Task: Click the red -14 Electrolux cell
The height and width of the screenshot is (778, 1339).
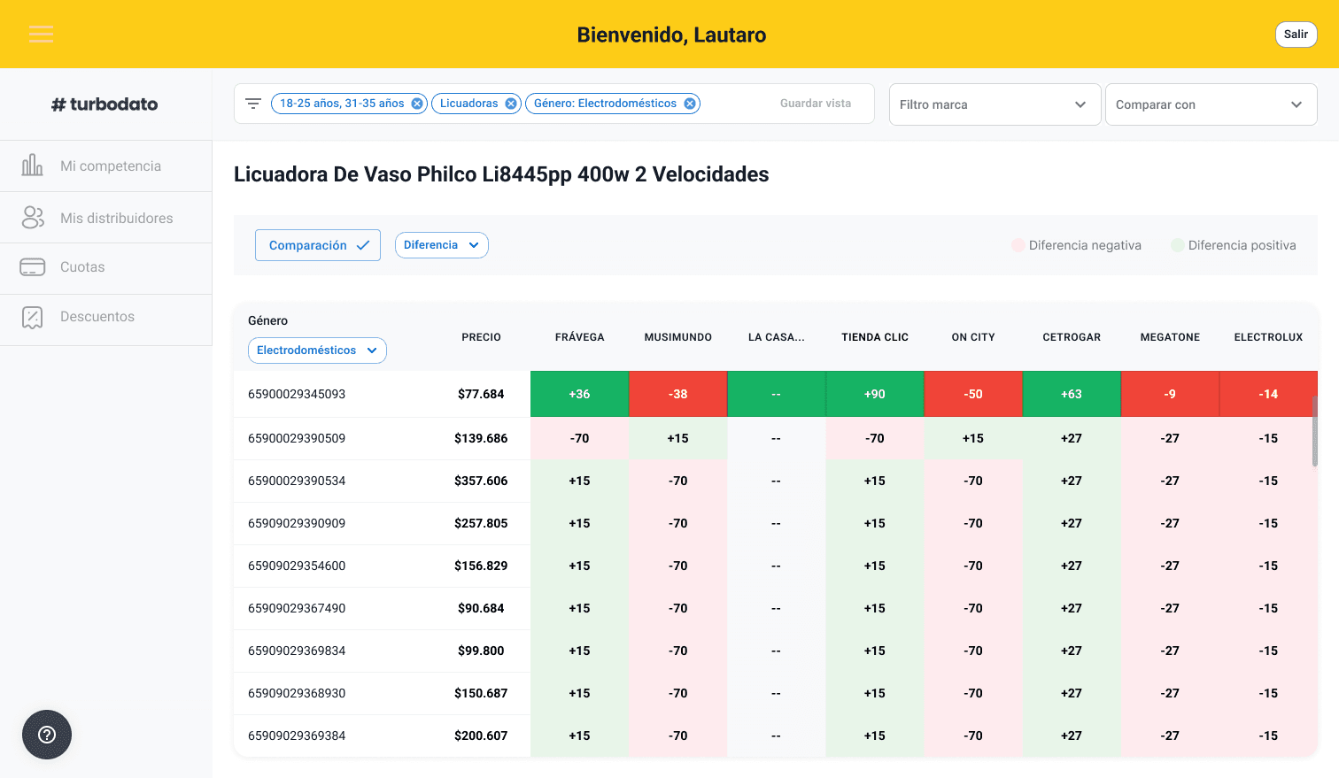Action: (1268, 394)
